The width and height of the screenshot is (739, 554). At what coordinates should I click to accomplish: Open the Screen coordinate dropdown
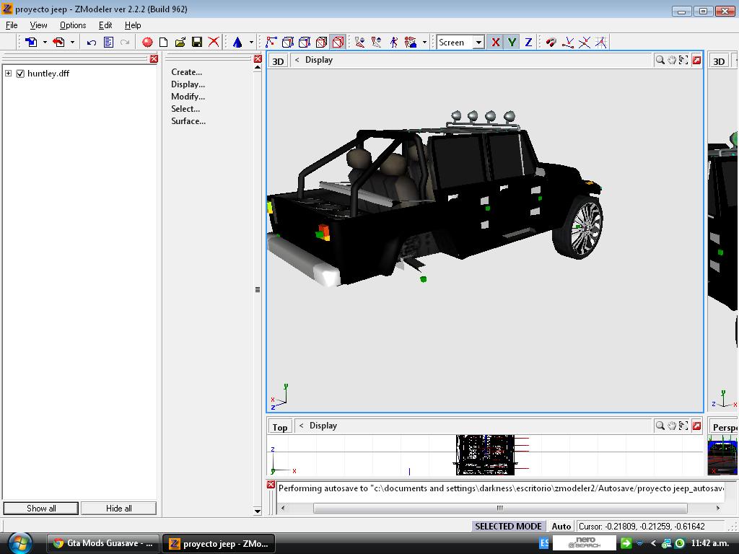(478, 43)
